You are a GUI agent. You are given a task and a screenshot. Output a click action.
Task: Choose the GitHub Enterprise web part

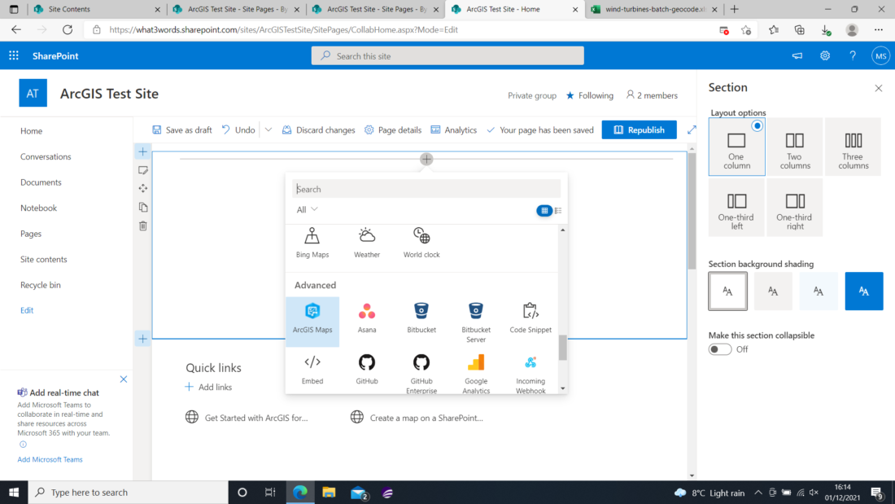click(x=421, y=373)
